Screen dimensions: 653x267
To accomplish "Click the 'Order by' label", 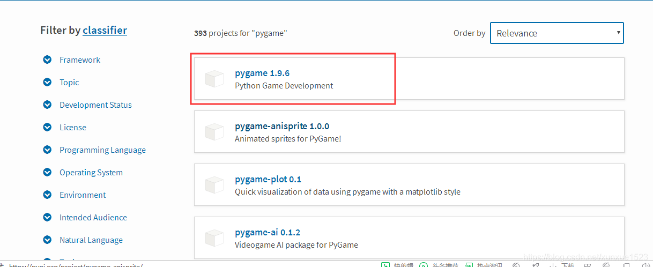I will (x=470, y=33).
